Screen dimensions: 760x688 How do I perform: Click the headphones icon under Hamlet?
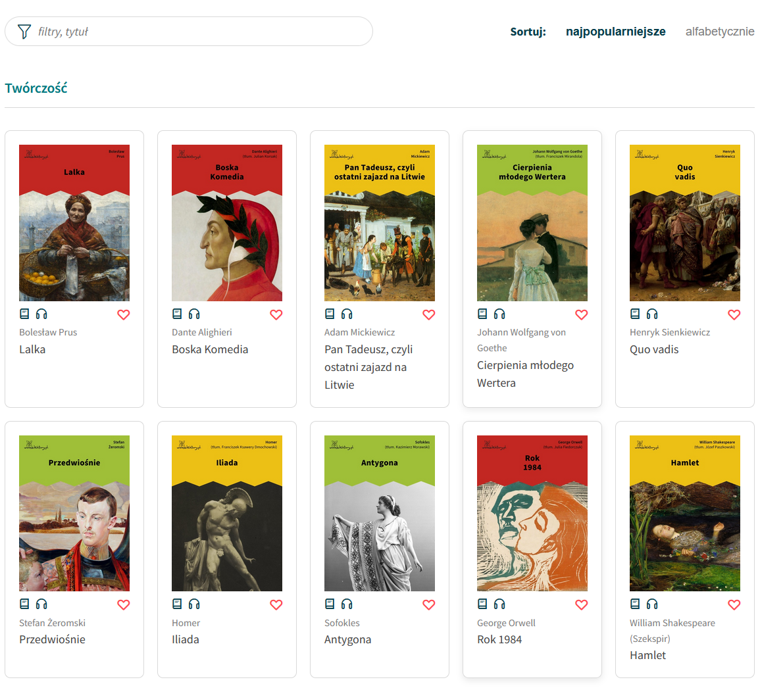pyautogui.click(x=652, y=604)
